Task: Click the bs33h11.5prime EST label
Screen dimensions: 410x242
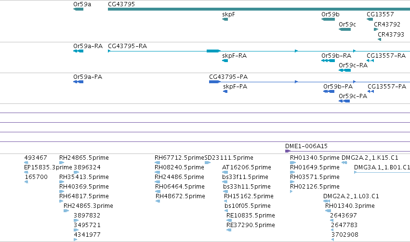Action: (247, 187)
